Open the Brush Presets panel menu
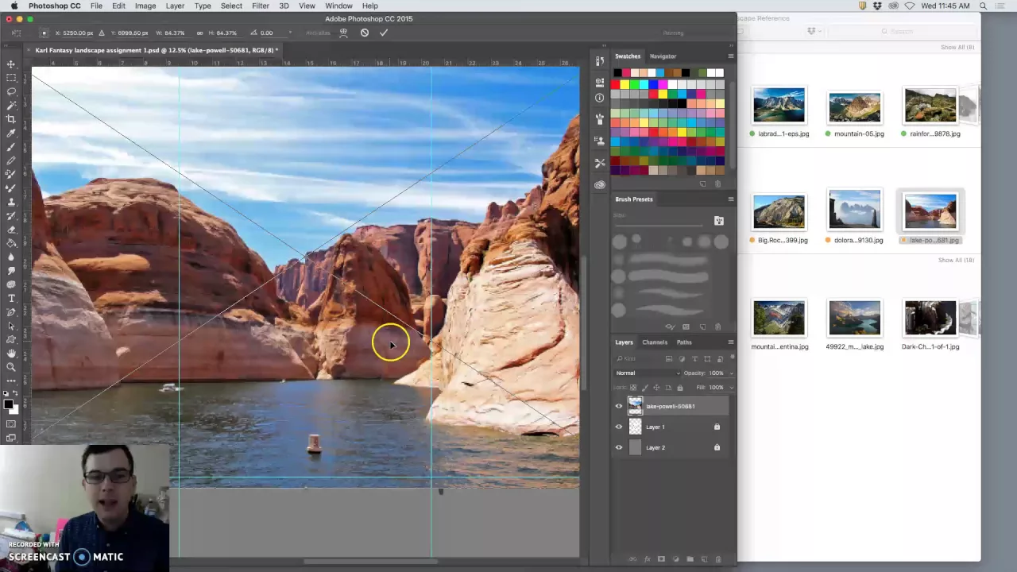The width and height of the screenshot is (1017, 572). [730, 199]
